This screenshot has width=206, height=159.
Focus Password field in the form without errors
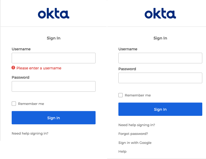160,78
